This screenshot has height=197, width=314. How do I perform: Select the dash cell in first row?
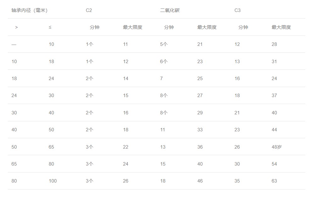pos(14,44)
